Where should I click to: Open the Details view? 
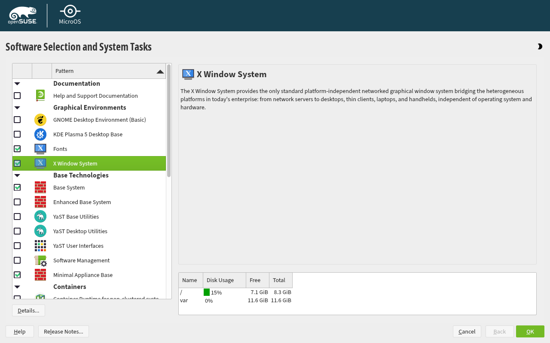[28, 310]
